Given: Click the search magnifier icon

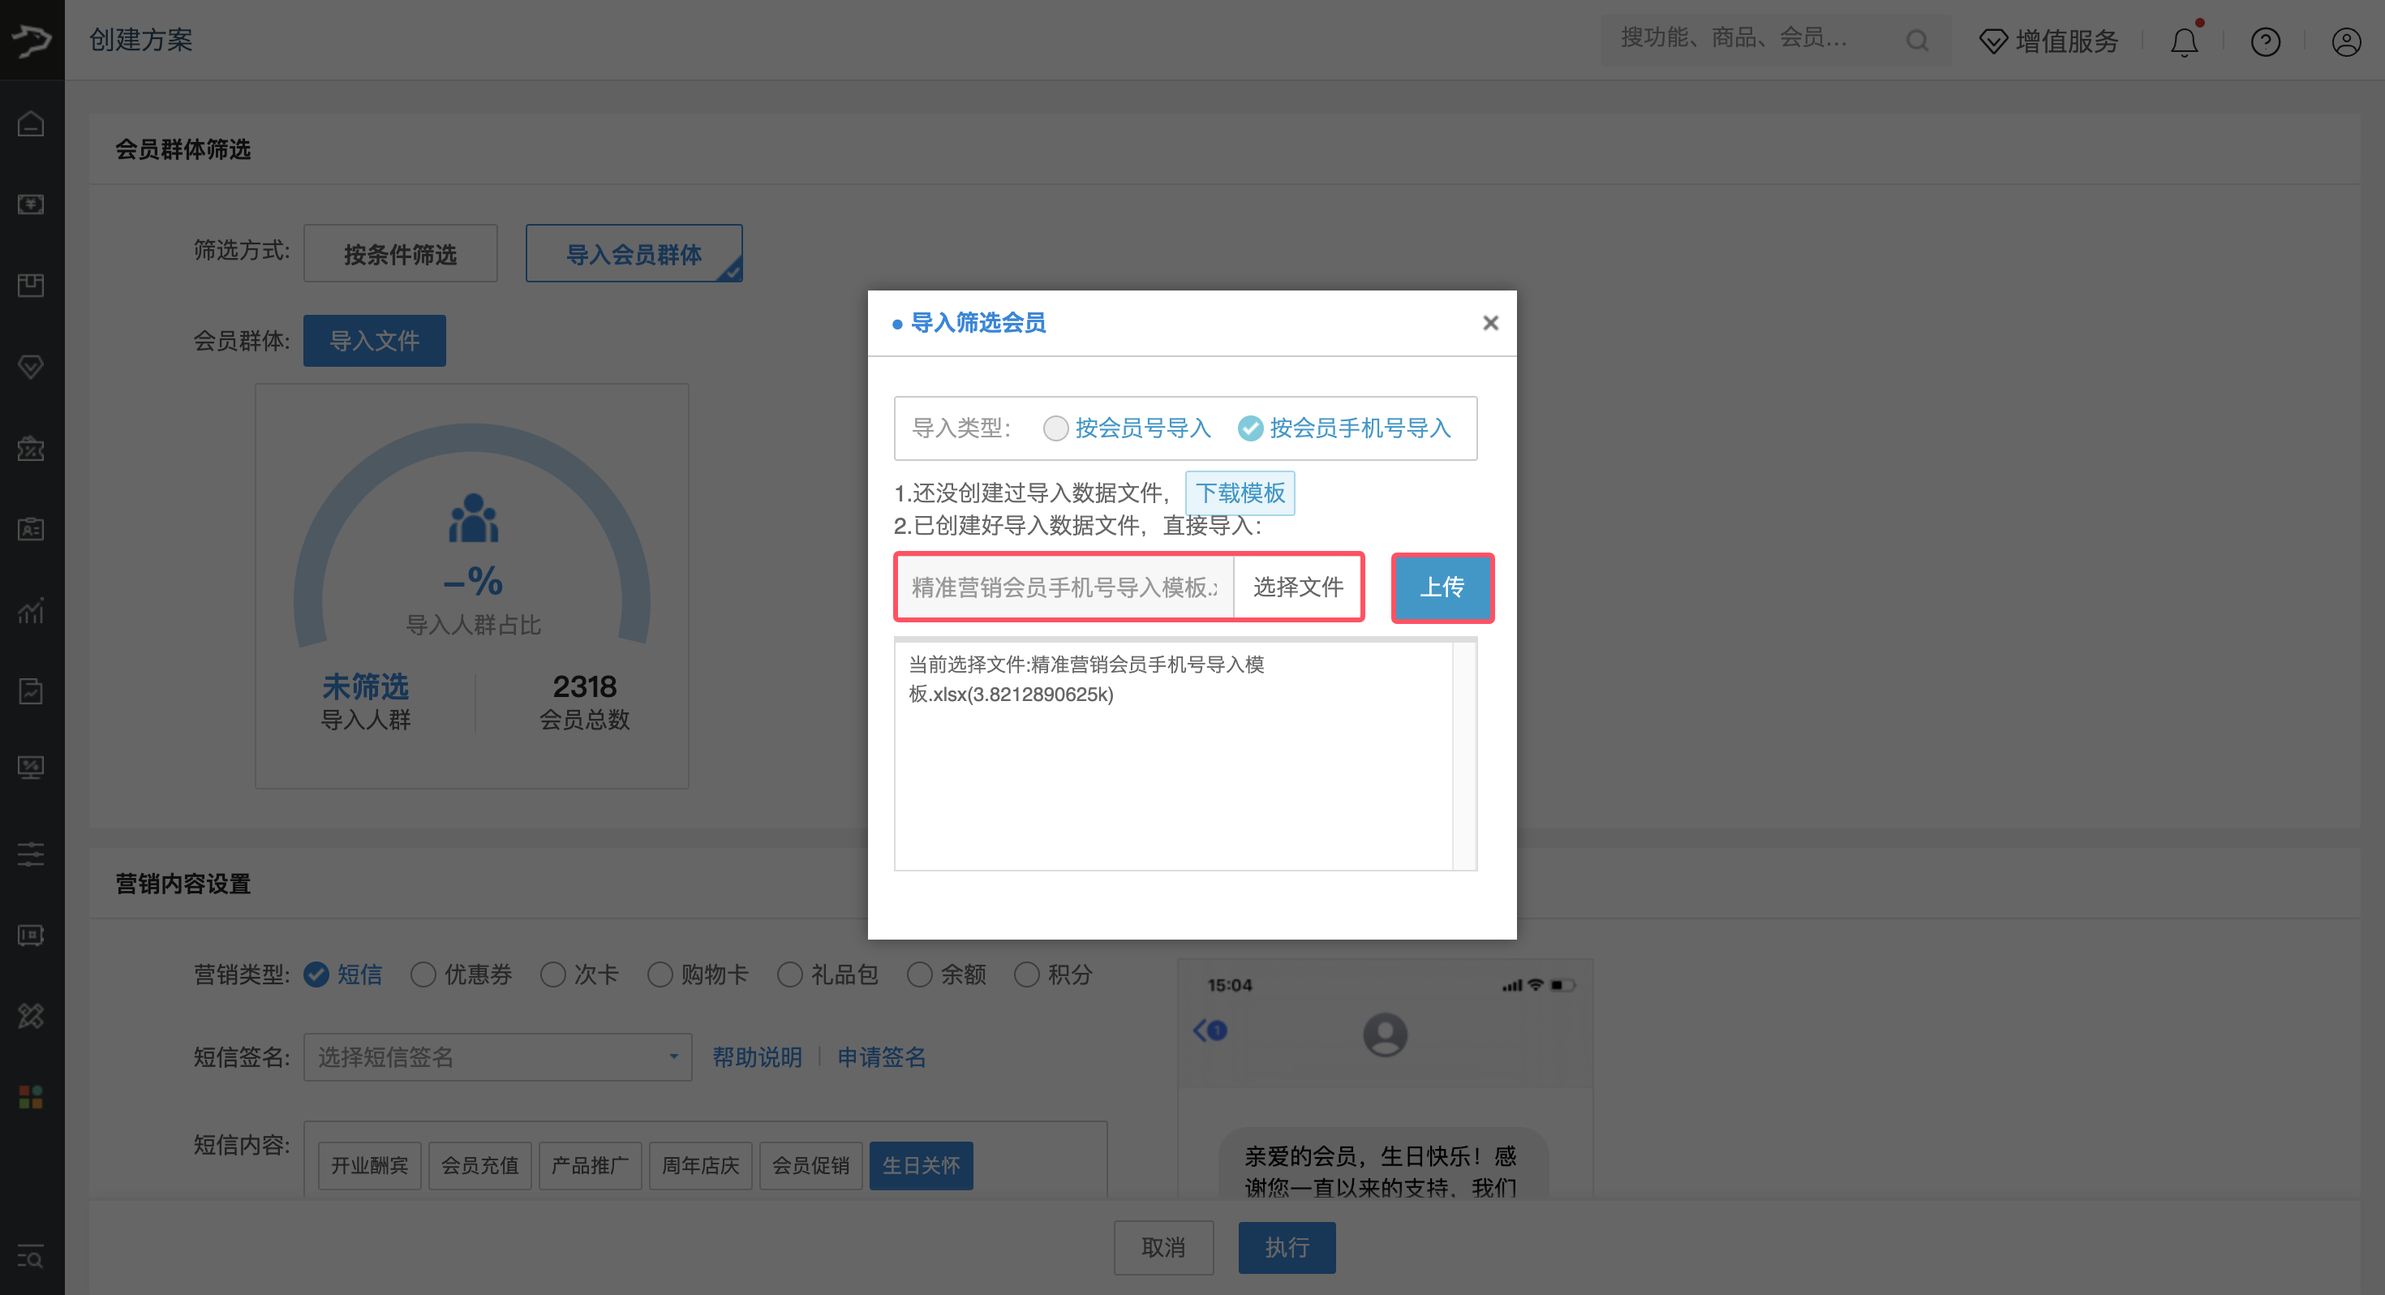Looking at the screenshot, I should pyautogui.click(x=1916, y=41).
